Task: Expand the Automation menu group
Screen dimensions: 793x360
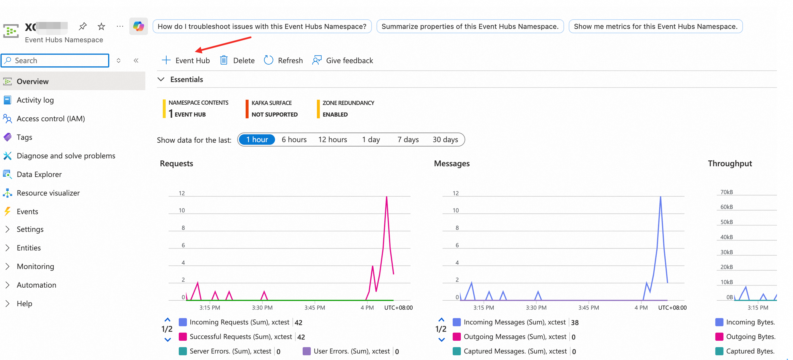Action: (8, 285)
